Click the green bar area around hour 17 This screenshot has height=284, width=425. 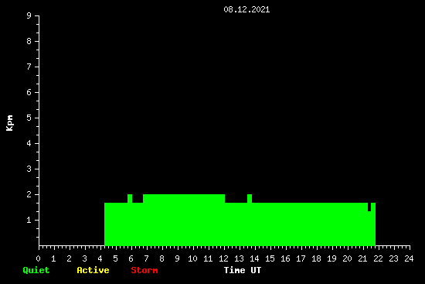coord(301,224)
